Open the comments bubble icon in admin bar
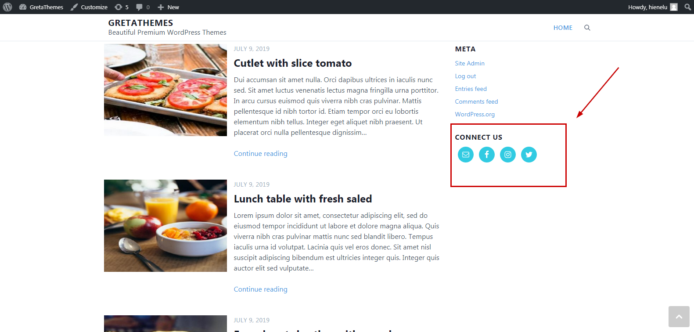Viewport: 694px width, 332px height. click(x=140, y=7)
